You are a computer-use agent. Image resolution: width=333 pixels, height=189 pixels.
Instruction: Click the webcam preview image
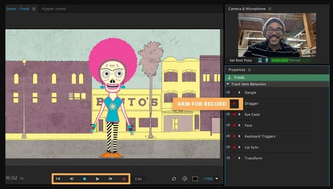point(277,35)
